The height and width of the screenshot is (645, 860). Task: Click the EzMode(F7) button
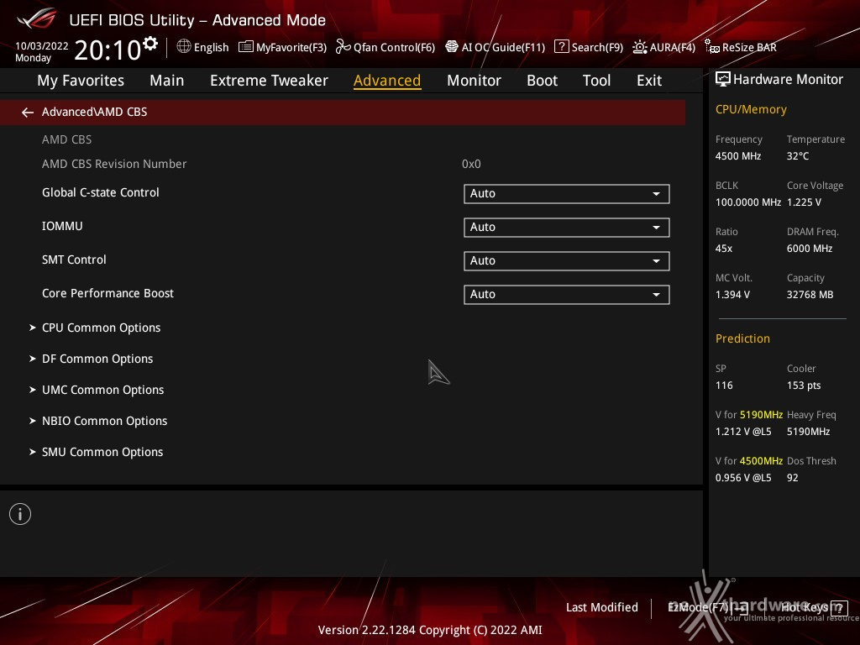pos(707,608)
